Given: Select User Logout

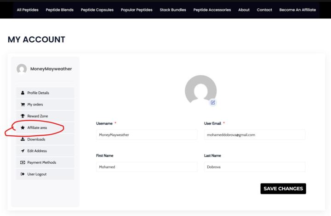Looking at the screenshot, I should pyautogui.click(x=45, y=174).
